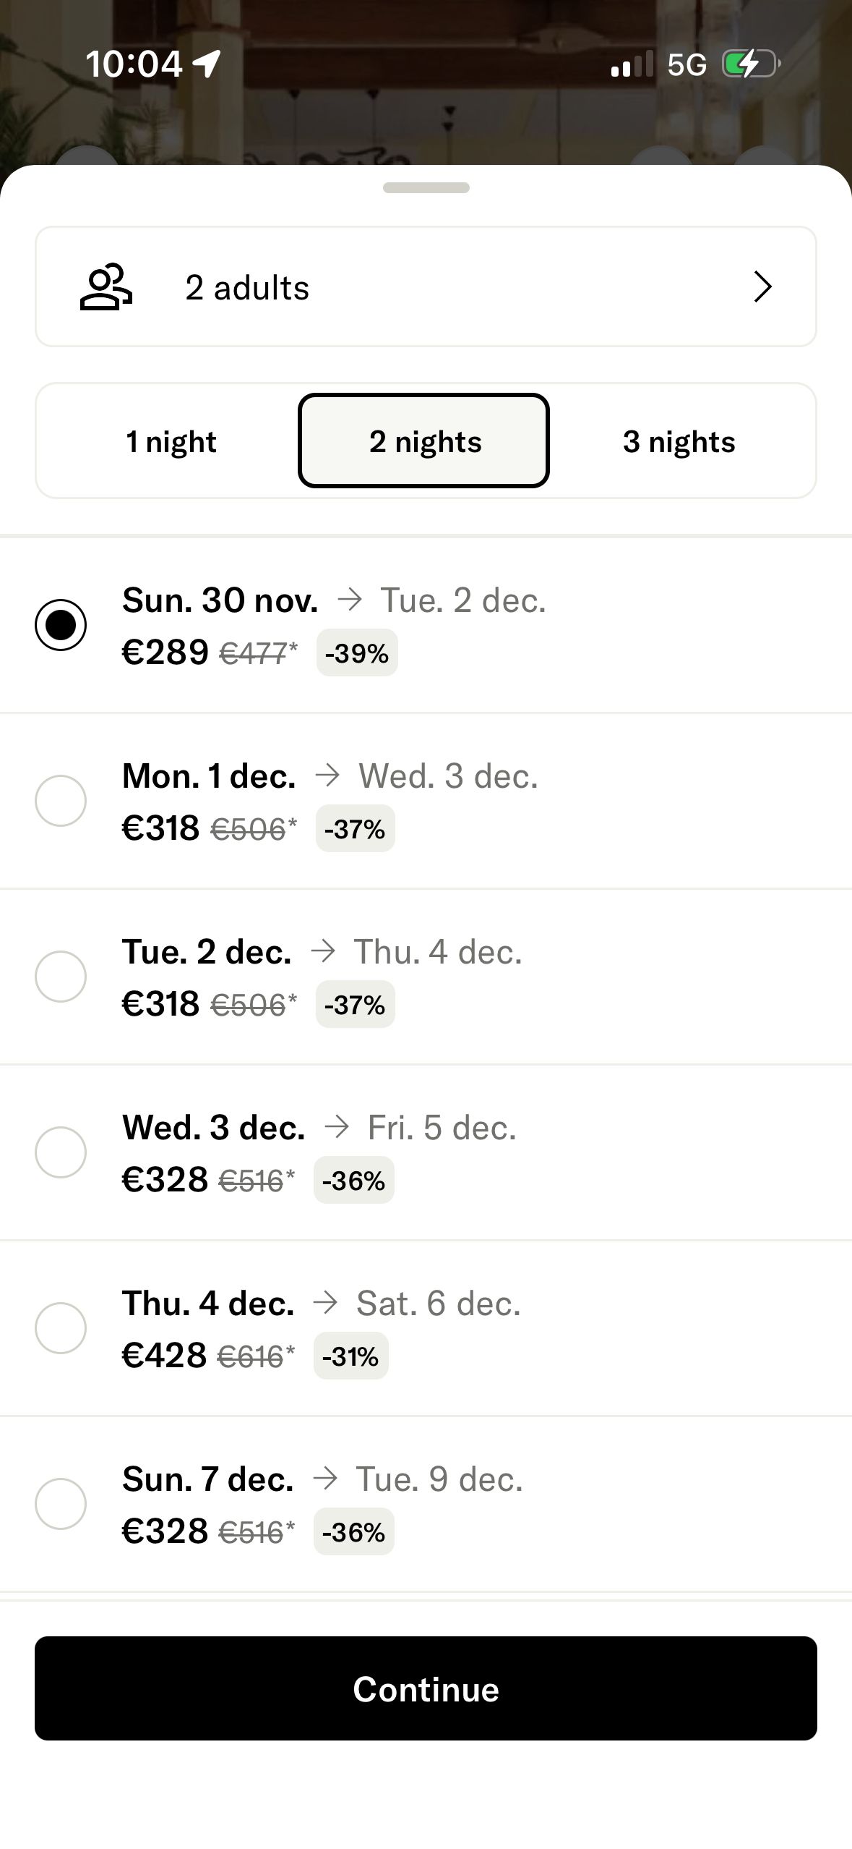The height and width of the screenshot is (1849, 852).
Task: Select the Mon. 1 dec. radio button
Action: [61, 801]
